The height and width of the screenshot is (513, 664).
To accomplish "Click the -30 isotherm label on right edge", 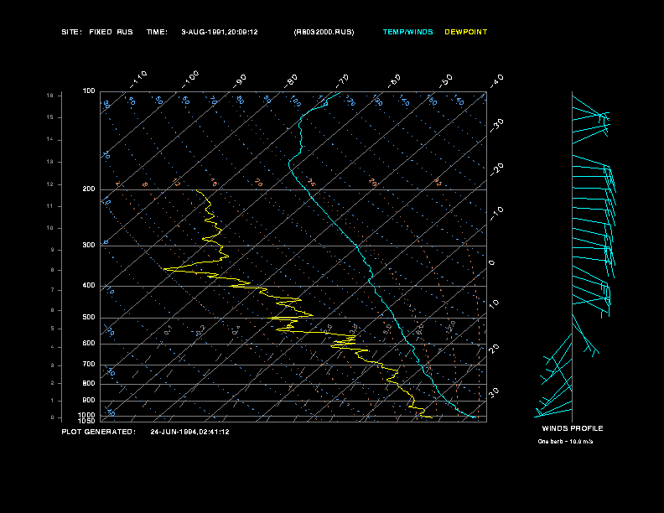I will (x=497, y=125).
